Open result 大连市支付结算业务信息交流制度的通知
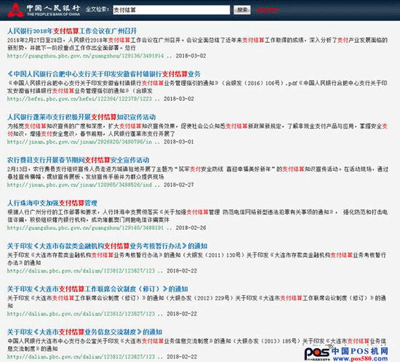400x362 pixels. coord(84,332)
